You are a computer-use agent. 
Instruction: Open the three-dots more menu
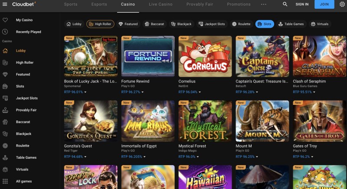264,4
